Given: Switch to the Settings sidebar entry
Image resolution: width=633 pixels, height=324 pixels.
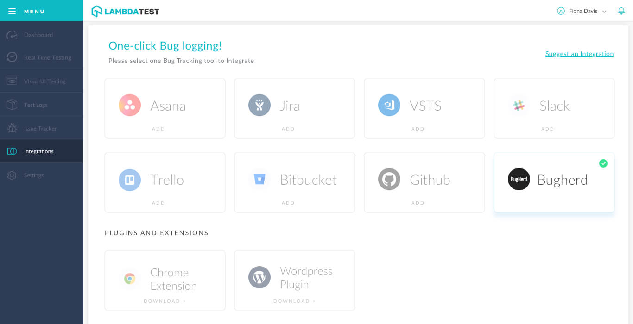Looking at the screenshot, I should click(x=33, y=175).
